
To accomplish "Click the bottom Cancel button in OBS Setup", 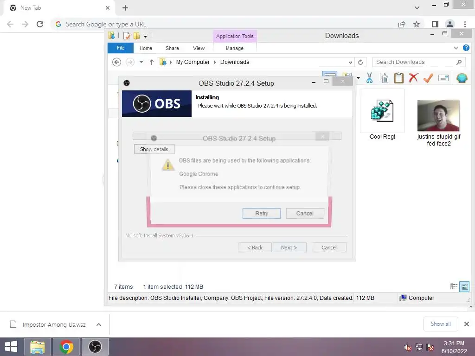I will (329, 248).
